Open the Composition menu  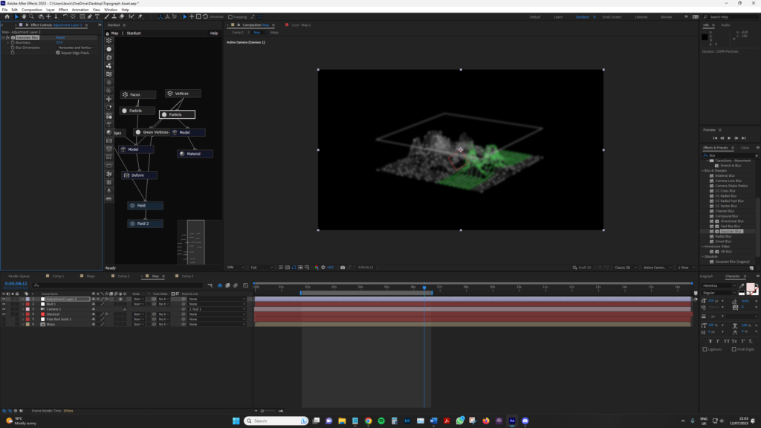[x=32, y=10]
